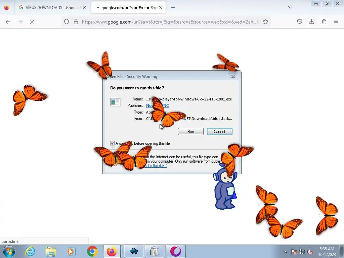Screen dimensions: 344x258
Task: Bookmark this page with star icon
Action: coord(265,21)
